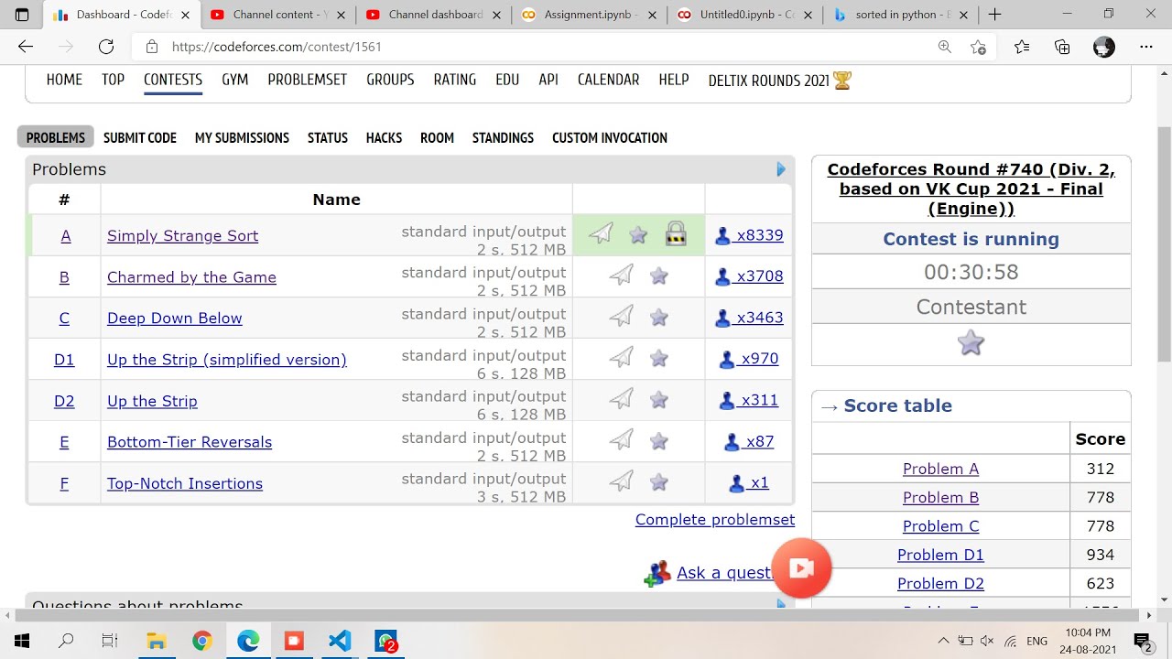Open Problem D1 in score table
The image size is (1172, 659).
pyautogui.click(x=940, y=555)
